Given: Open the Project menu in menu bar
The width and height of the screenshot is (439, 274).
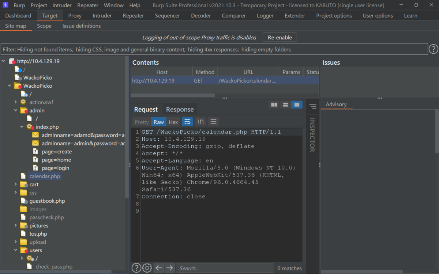Looking at the screenshot, I should tap(39, 5).
